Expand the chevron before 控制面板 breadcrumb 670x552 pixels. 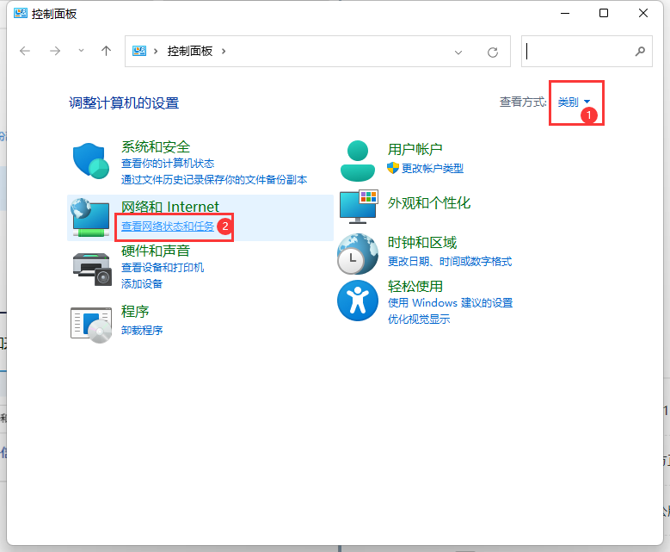pyautogui.click(x=156, y=52)
